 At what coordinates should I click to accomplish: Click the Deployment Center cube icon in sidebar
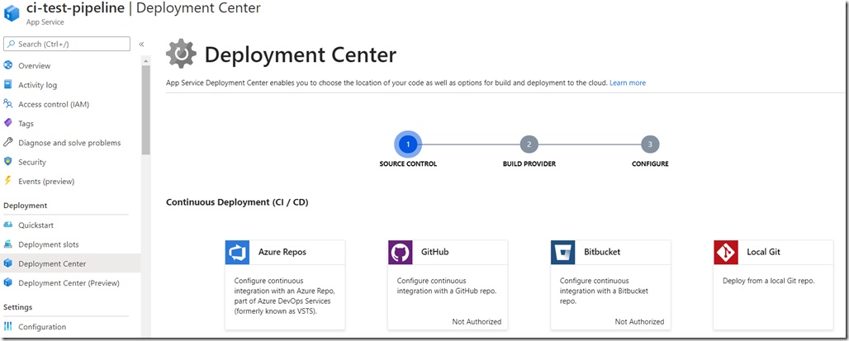coord(8,263)
